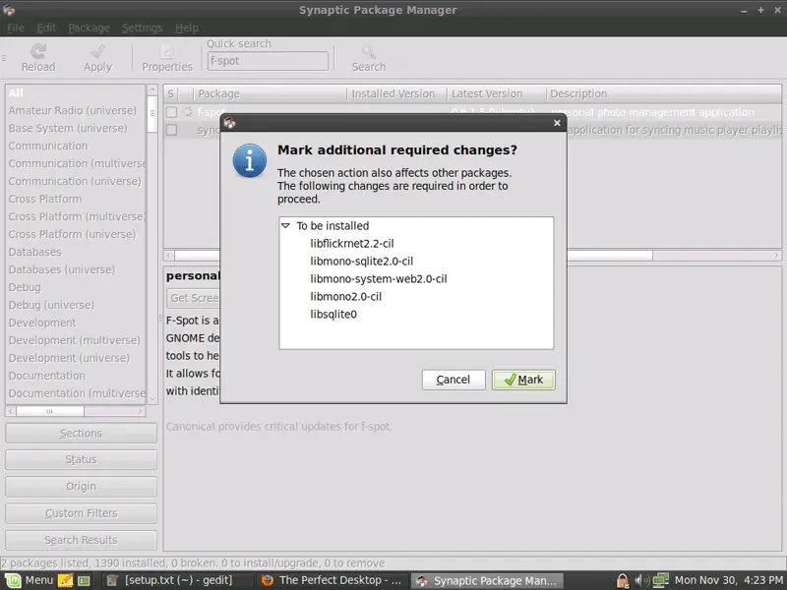Sort by Latest Version column header

coord(497,93)
